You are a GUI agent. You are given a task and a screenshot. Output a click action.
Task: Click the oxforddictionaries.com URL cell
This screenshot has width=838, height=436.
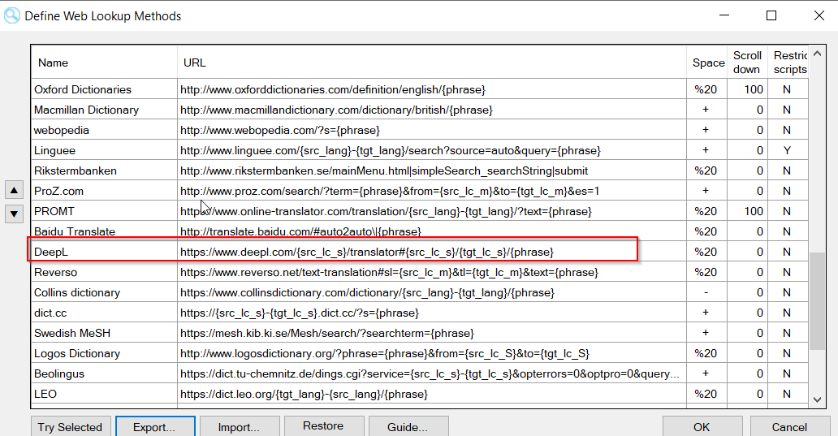coord(432,89)
